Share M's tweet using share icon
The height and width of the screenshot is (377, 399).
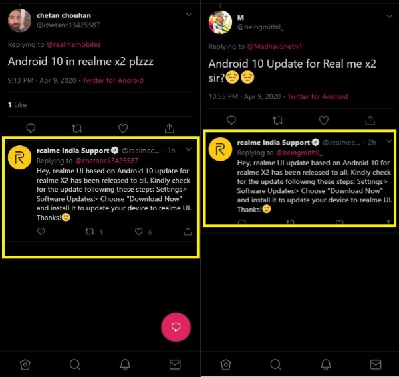click(x=370, y=120)
